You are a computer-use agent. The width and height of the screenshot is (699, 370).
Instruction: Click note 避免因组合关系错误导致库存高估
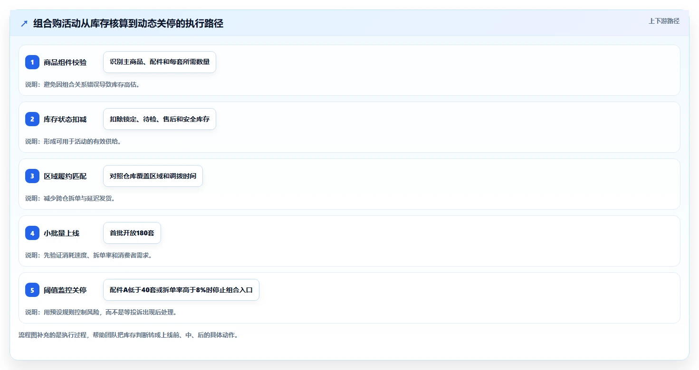82,84
